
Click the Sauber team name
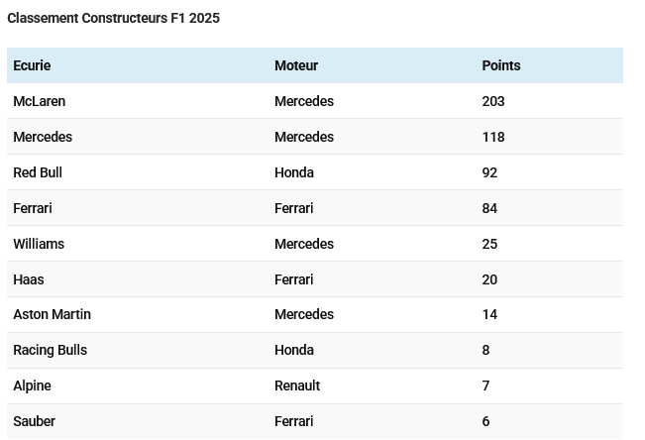34,421
